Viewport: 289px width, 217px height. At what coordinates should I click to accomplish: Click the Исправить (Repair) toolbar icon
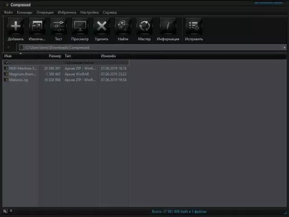(194, 27)
